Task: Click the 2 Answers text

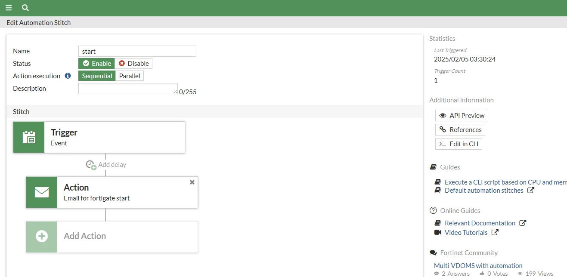Action: 456,274
